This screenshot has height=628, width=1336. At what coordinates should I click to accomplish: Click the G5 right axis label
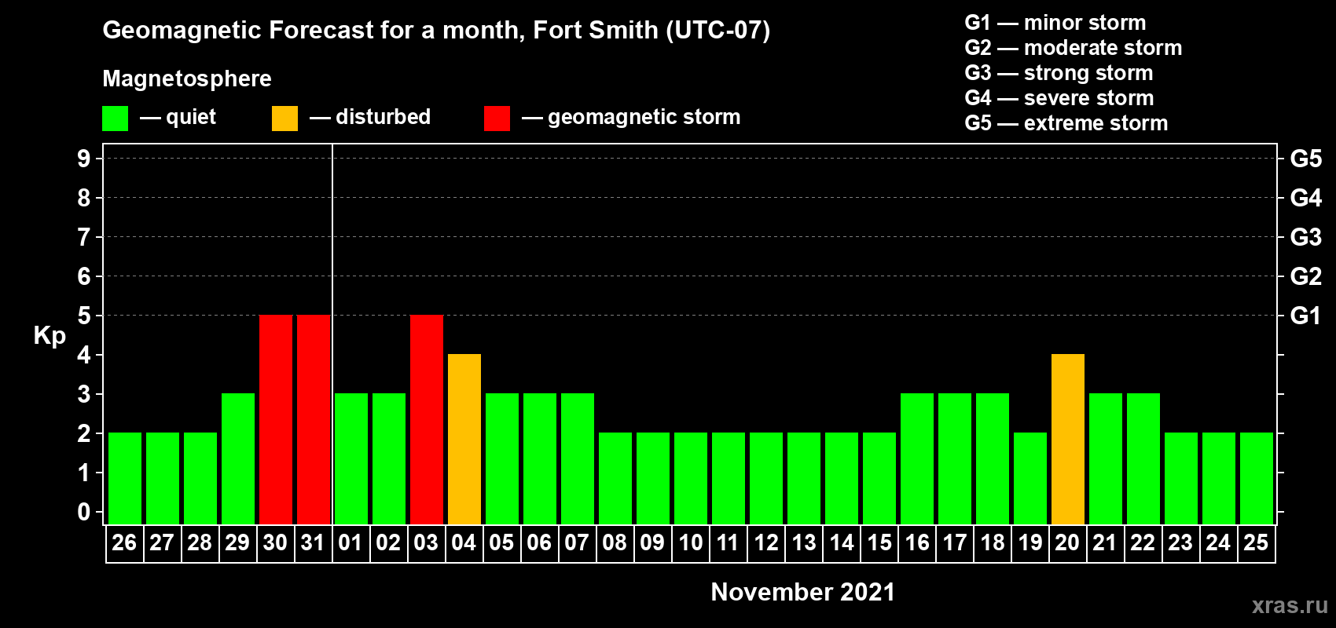click(x=1306, y=159)
